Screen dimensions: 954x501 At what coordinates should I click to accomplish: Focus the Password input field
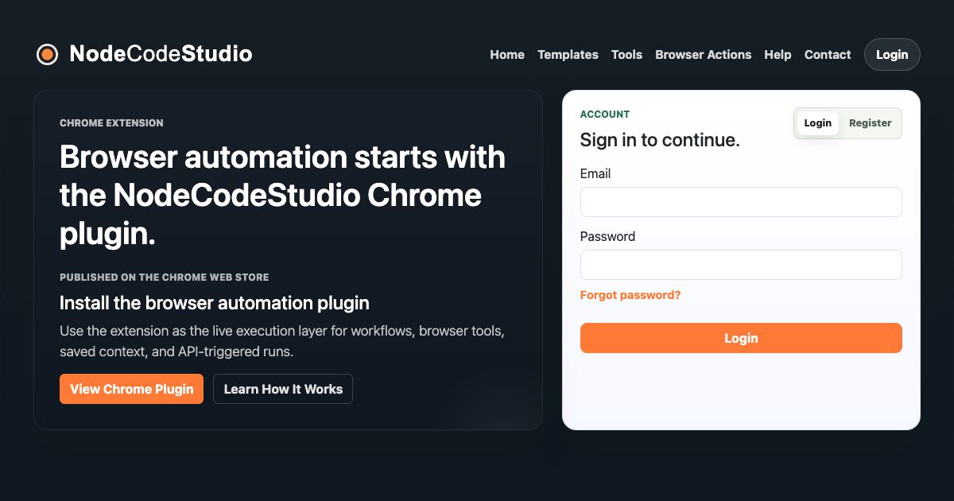pyautogui.click(x=741, y=265)
